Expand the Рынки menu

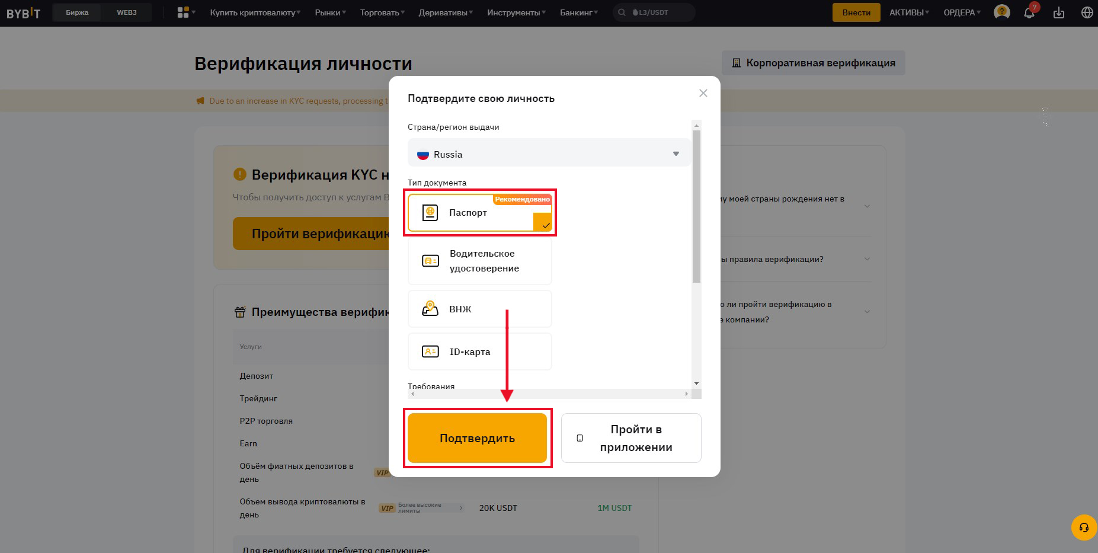pos(330,12)
